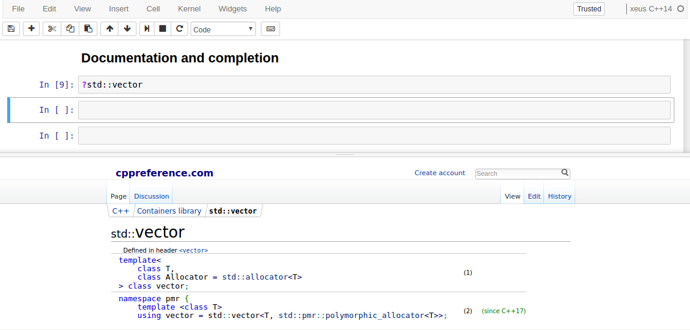690x330 pixels.
Task: Restart the kernel icon
Action: pyautogui.click(x=179, y=29)
